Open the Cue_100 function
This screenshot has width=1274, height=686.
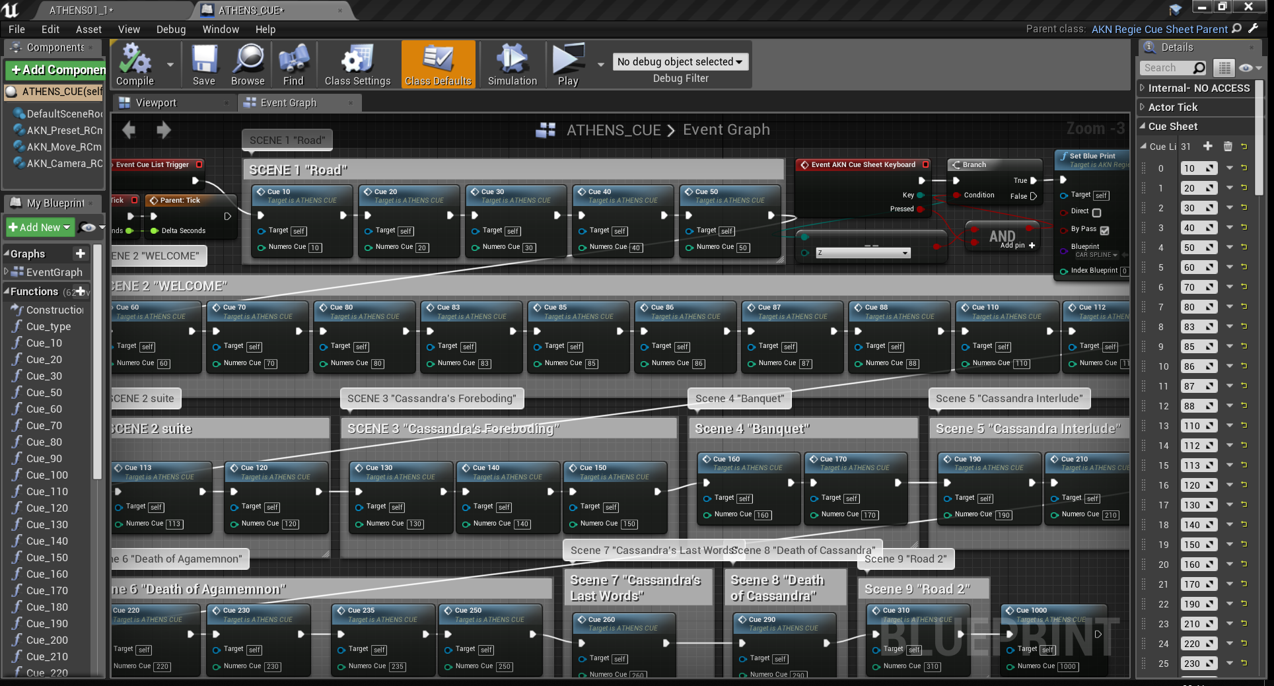[47, 475]
